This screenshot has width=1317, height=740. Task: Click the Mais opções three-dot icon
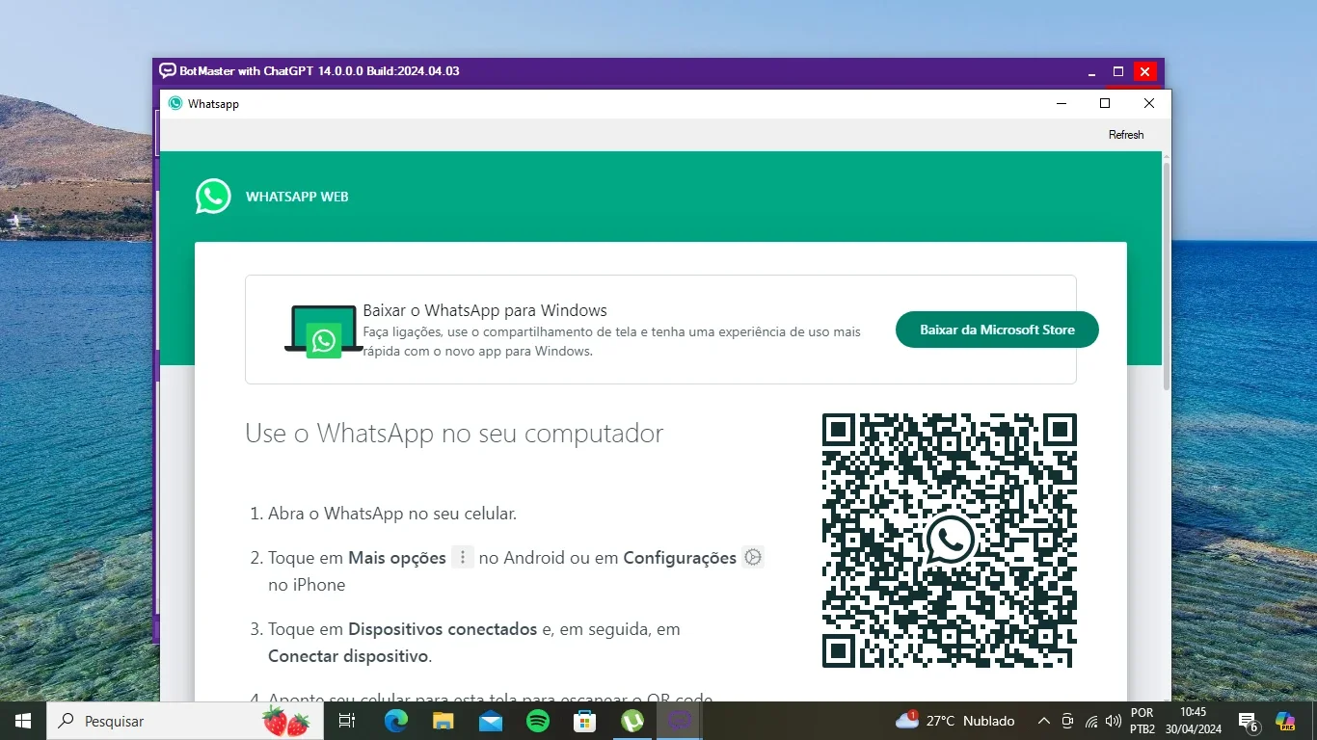tap(463, 557)
